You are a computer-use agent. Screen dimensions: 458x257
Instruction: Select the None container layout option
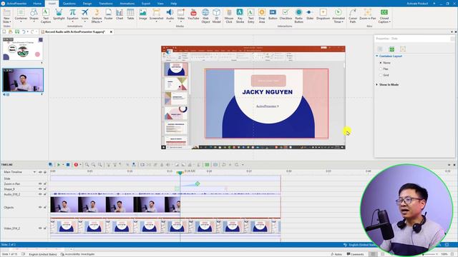point(381,63)
